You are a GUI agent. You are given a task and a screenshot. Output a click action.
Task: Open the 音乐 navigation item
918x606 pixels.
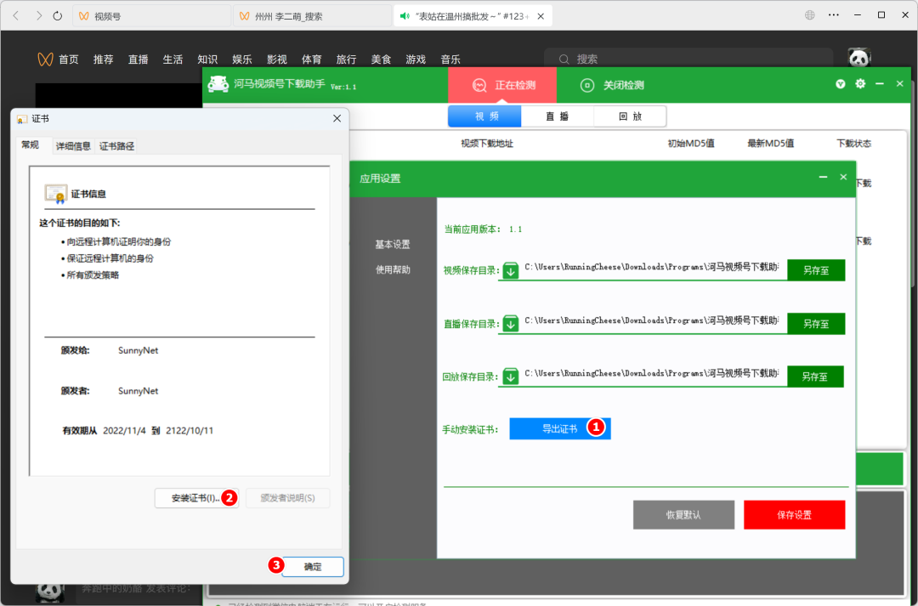click(x=450, y=59)
